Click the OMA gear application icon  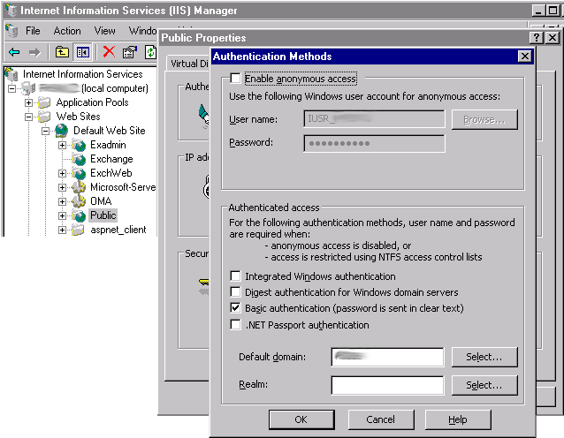(x=79, y=201)
